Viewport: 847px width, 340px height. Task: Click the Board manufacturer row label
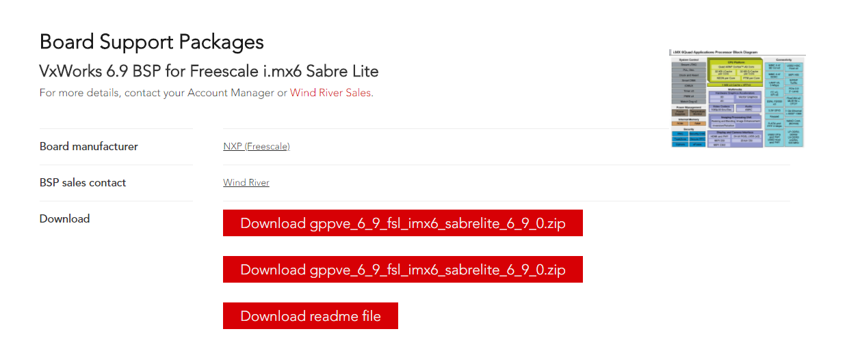coord(89,146)
